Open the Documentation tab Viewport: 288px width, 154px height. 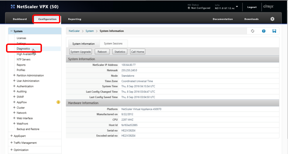pyautogui.click(x=223, y=19)
